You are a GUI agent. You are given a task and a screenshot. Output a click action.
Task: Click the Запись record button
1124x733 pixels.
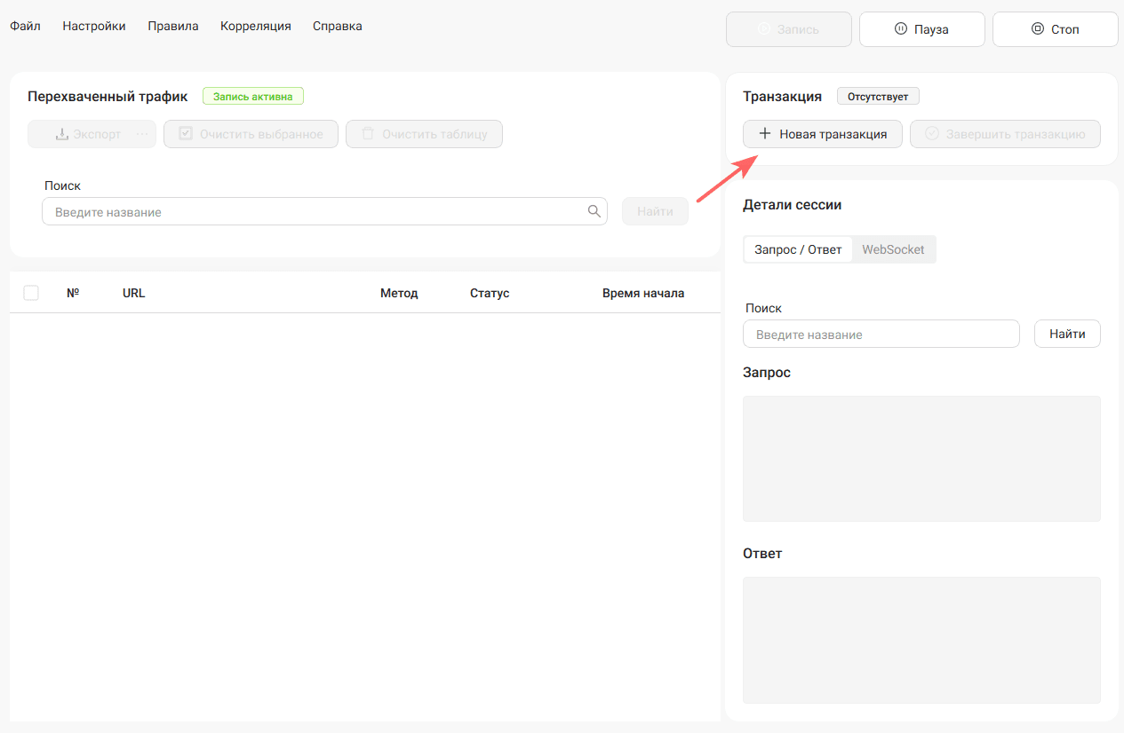coord(789,29)
